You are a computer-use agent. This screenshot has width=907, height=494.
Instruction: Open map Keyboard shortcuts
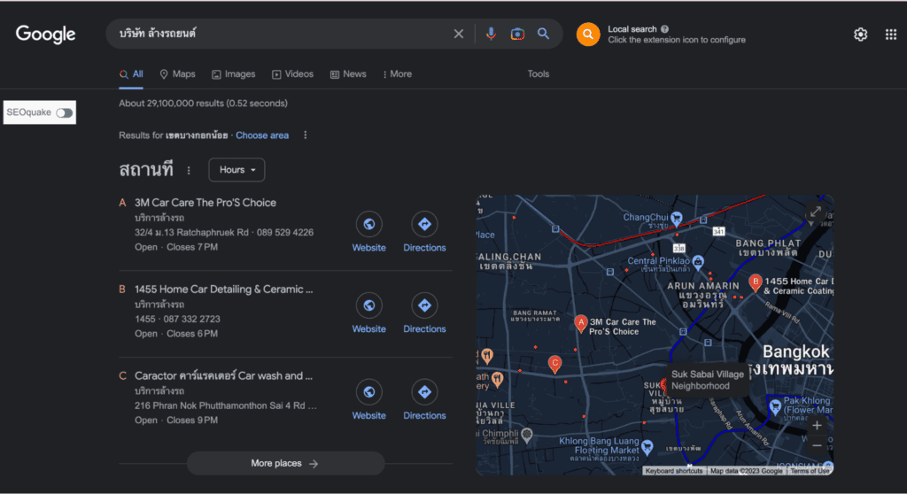pyautogui.click(x=674, y=471)
